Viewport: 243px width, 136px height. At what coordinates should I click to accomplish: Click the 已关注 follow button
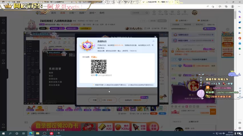[x=142, y=21]
